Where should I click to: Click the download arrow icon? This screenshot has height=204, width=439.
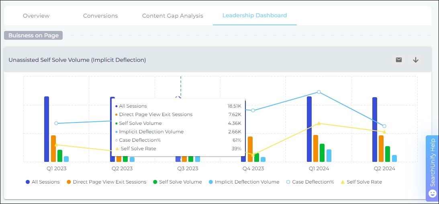[x=416, y=60]
